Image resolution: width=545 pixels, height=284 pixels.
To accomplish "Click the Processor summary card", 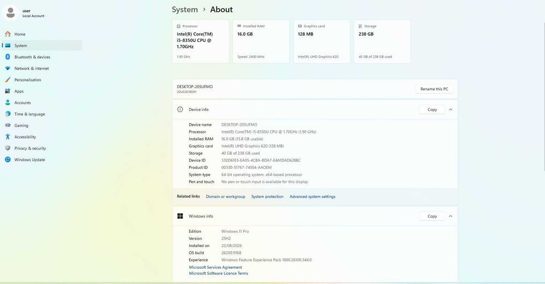I will tap(201, 41).
